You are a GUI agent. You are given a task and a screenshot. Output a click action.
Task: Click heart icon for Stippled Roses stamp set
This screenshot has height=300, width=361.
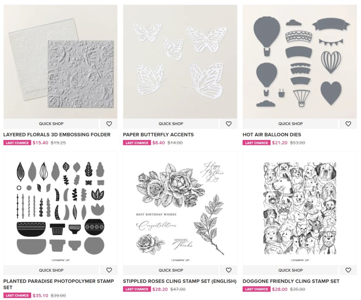[x=228, y=270]
